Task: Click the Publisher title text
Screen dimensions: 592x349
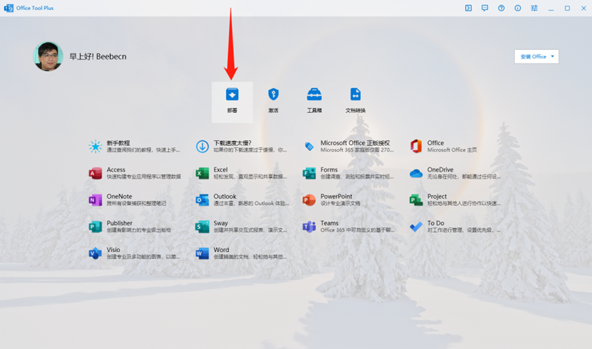Action: 119,223
